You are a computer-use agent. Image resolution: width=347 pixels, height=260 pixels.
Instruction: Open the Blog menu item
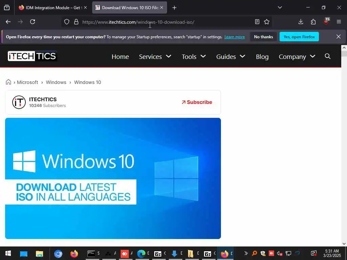(x=262, y=57)
